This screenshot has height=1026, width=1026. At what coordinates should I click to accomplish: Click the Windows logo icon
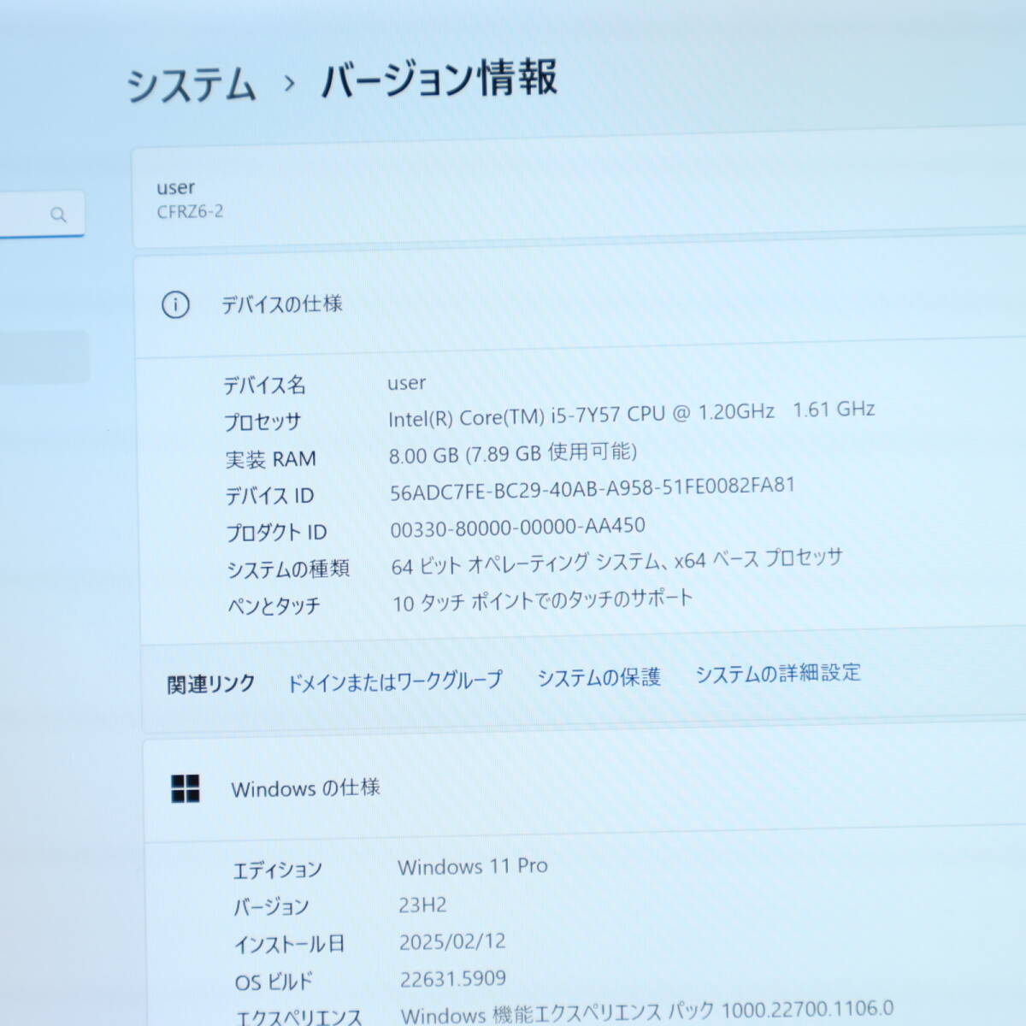(x=186, y=788)
